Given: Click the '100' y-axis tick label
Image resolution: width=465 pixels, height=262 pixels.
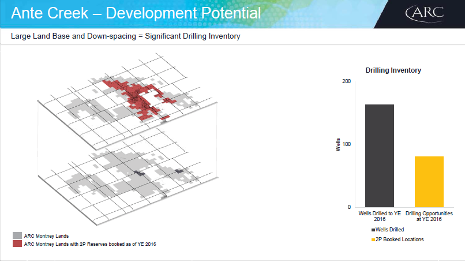Looking at the screenshot, I should point(346,144).
